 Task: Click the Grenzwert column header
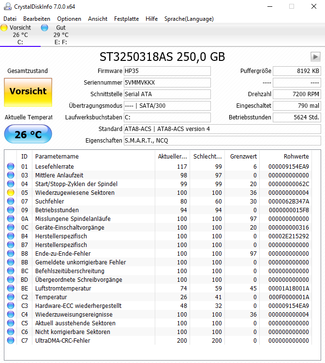coord(242,156)
